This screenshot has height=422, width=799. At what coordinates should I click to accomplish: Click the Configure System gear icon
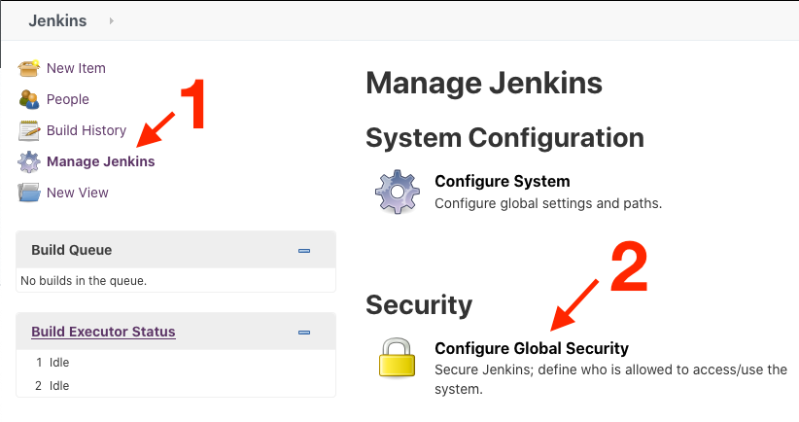398,192
